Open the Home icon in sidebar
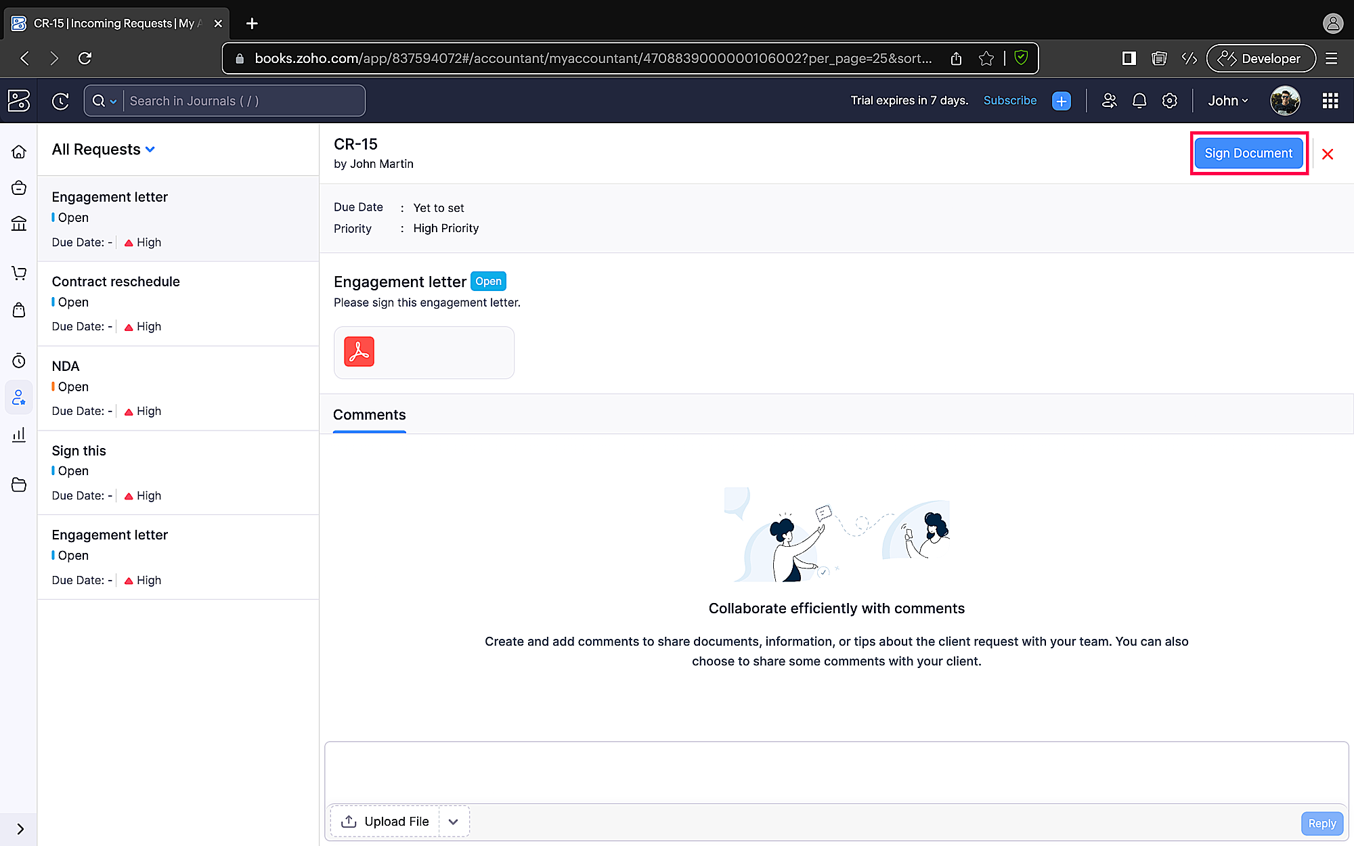This screenshot has height=846, width=1354. click(19, 152)
